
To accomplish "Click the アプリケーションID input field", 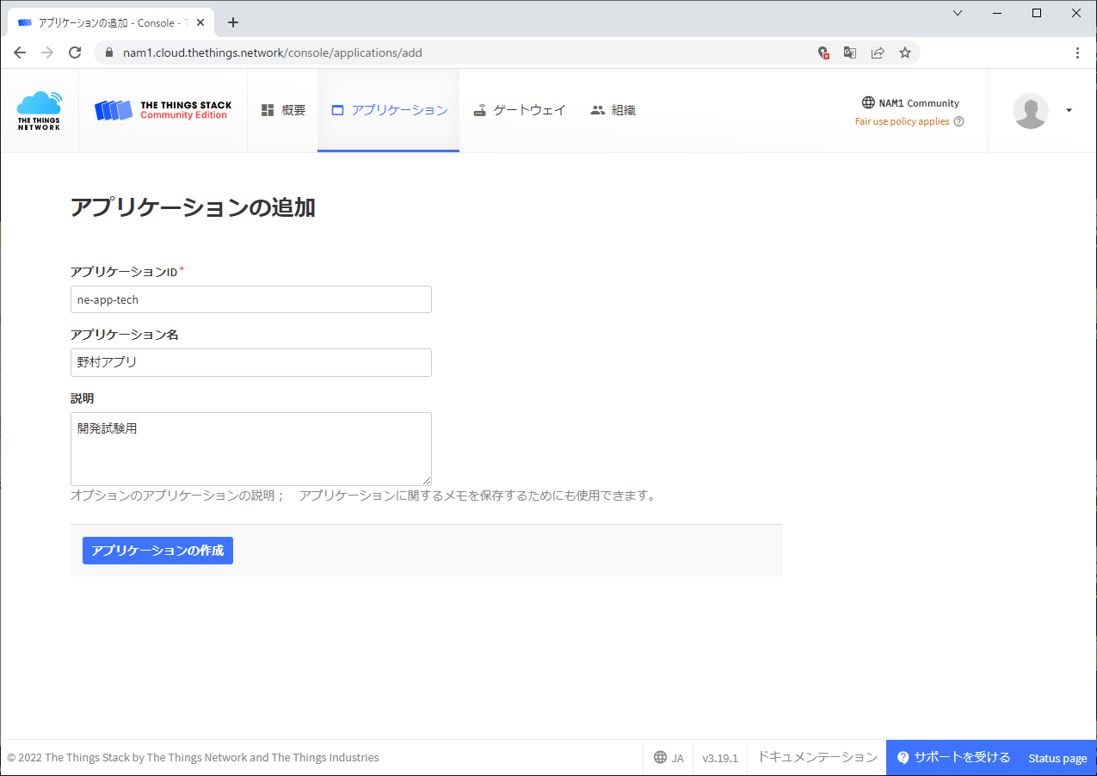I will tap(250, 299).
